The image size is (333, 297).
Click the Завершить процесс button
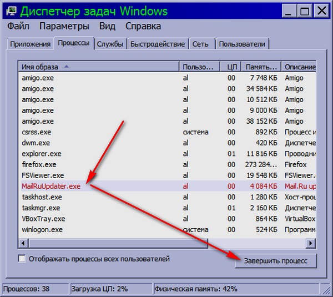click(x=276, y=261)
